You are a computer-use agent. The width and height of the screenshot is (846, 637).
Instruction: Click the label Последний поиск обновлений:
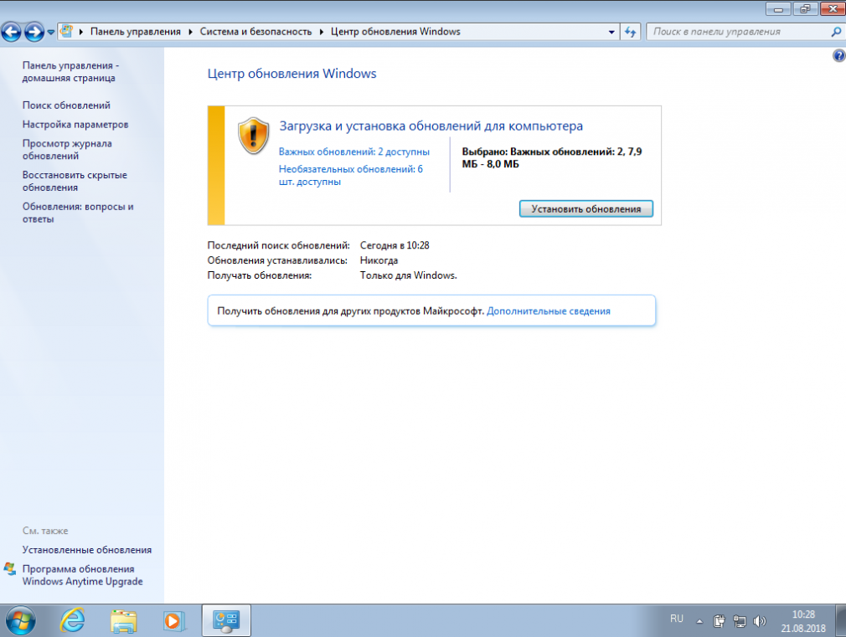tap(278, 245)
